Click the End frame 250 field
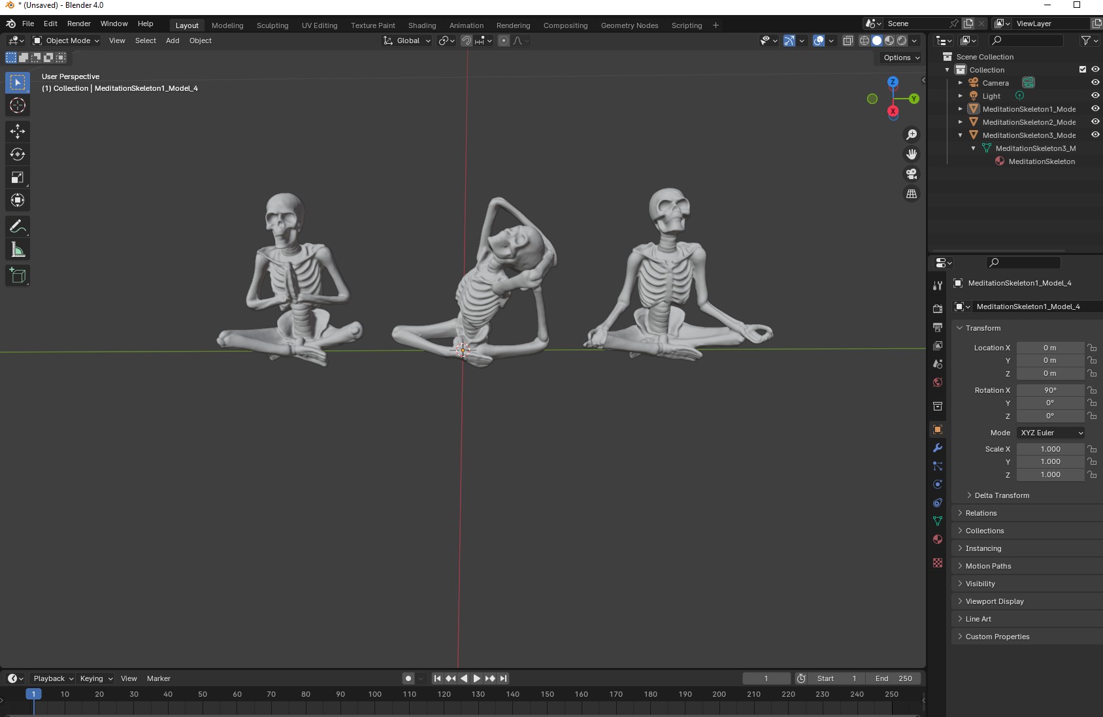Screen dimensions: 1103x717 point(893,678)
